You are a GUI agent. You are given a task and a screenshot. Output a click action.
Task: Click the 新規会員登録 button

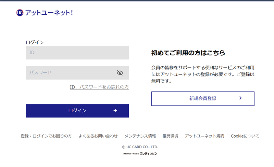(203, 99)
